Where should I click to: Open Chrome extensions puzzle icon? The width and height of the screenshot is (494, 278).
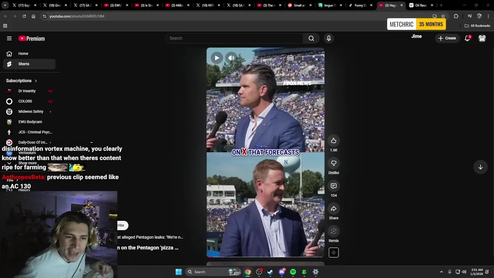click(456, 16)
